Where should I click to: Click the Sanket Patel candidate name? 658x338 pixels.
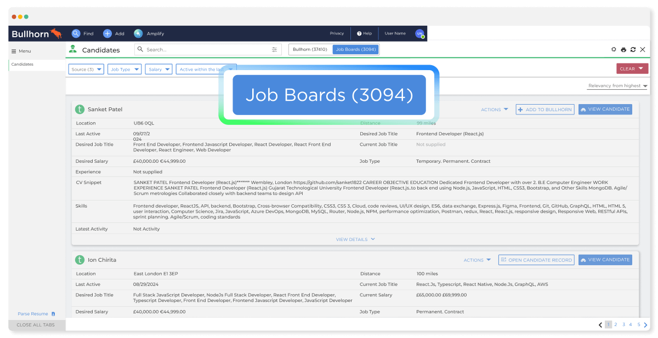click(x=105, y=110)
